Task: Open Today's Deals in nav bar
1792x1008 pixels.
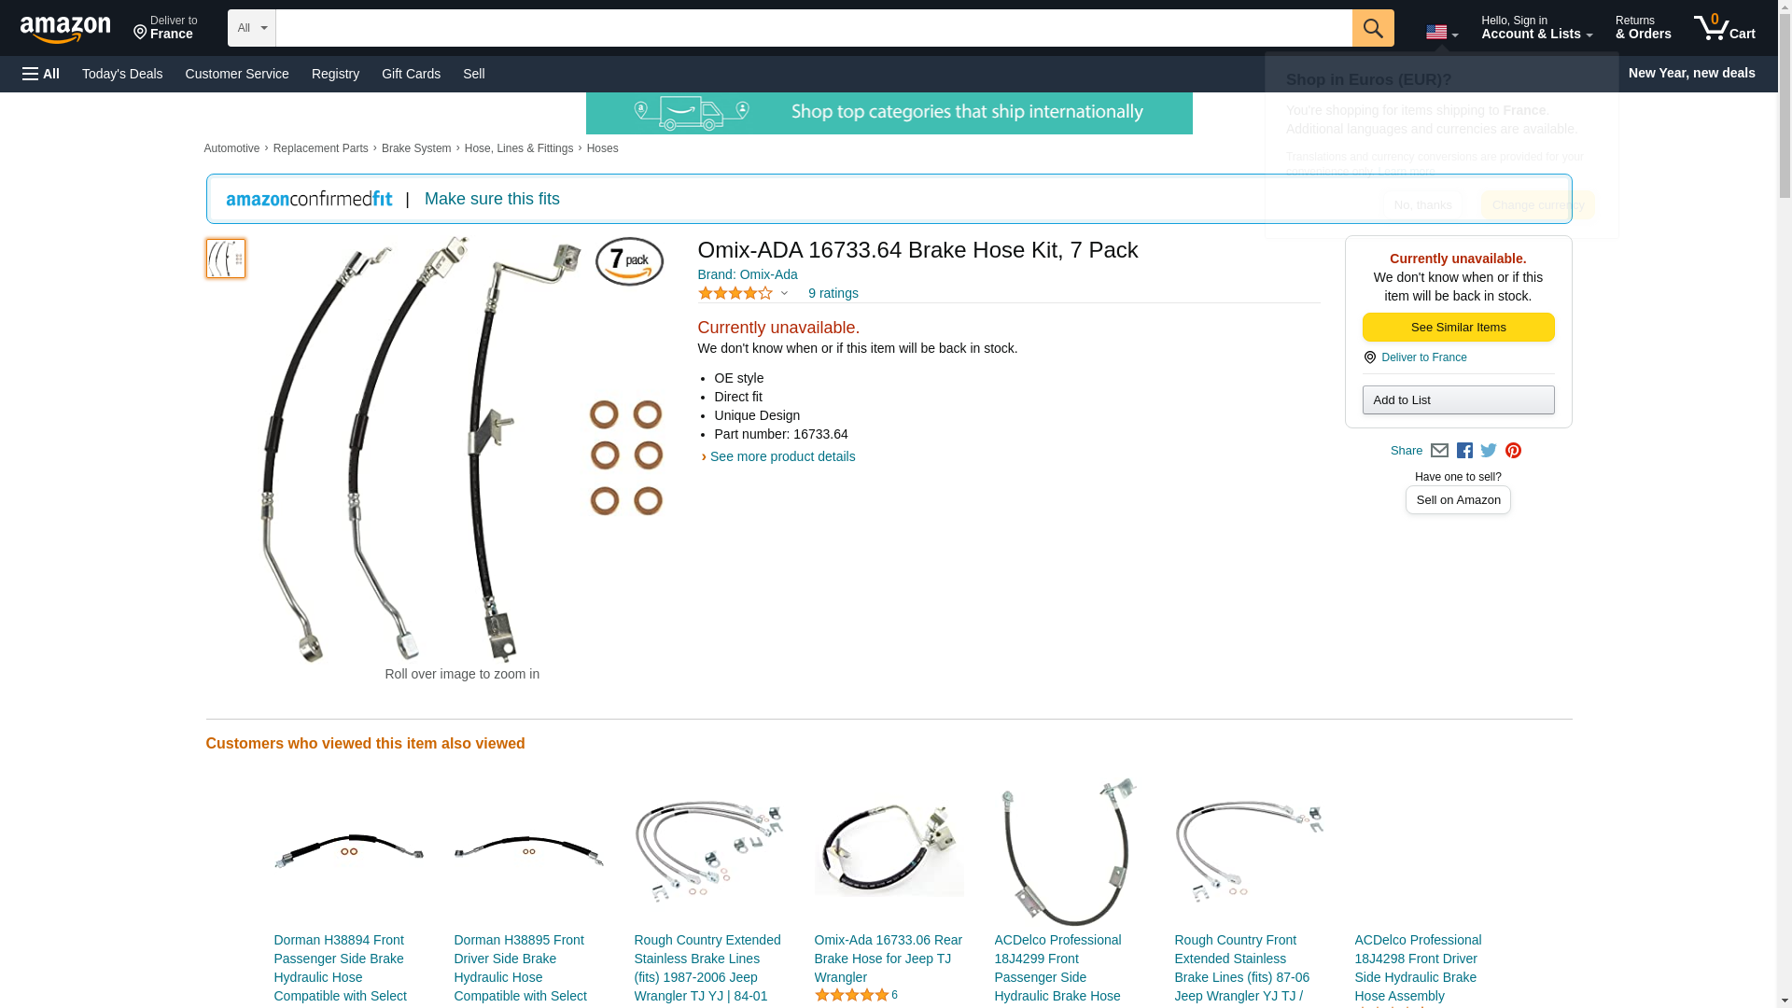Action: pyautogui.click(x=122, y=74)
